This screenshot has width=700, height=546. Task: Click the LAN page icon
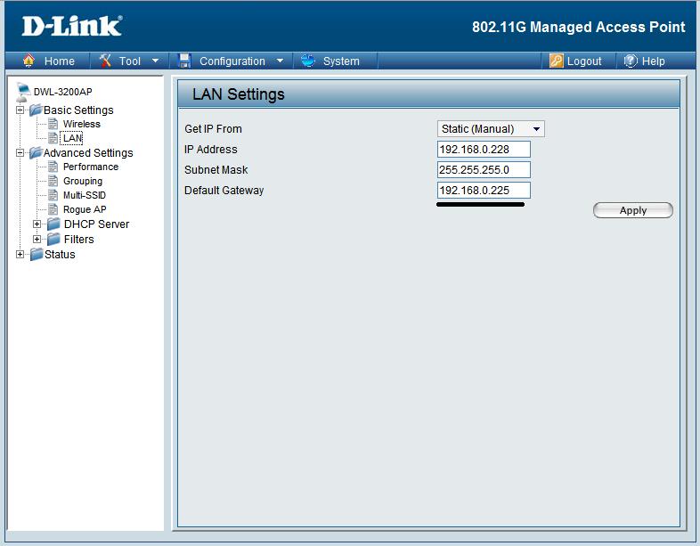pos(53,138)
